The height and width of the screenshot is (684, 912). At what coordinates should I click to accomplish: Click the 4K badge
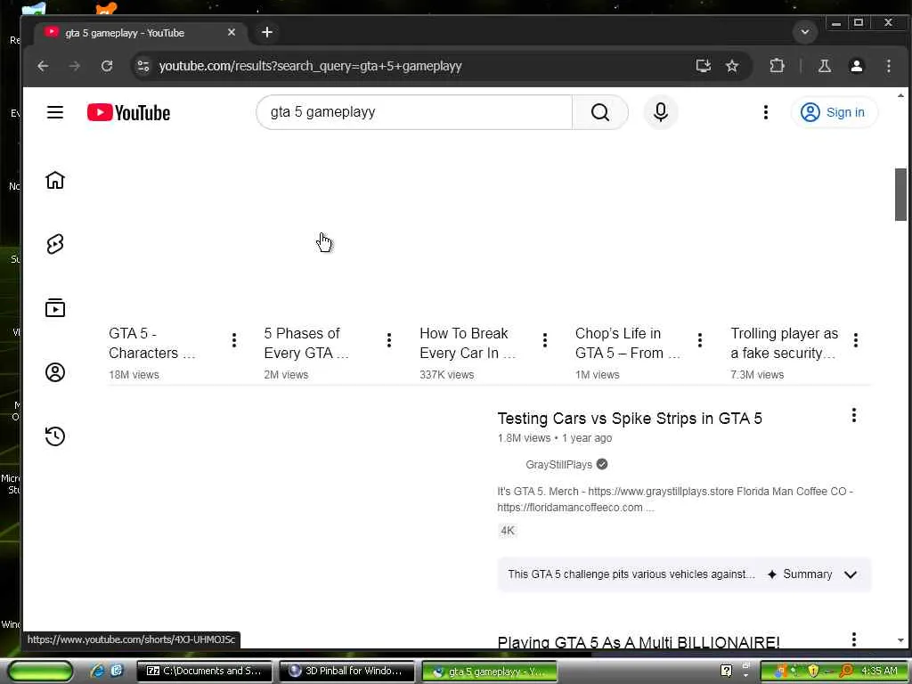pyautogui.click(x=508, y=531)
